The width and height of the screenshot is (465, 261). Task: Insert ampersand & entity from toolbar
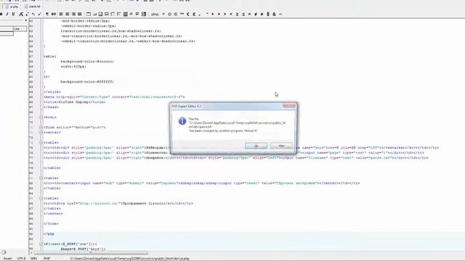tap(275, 14)
